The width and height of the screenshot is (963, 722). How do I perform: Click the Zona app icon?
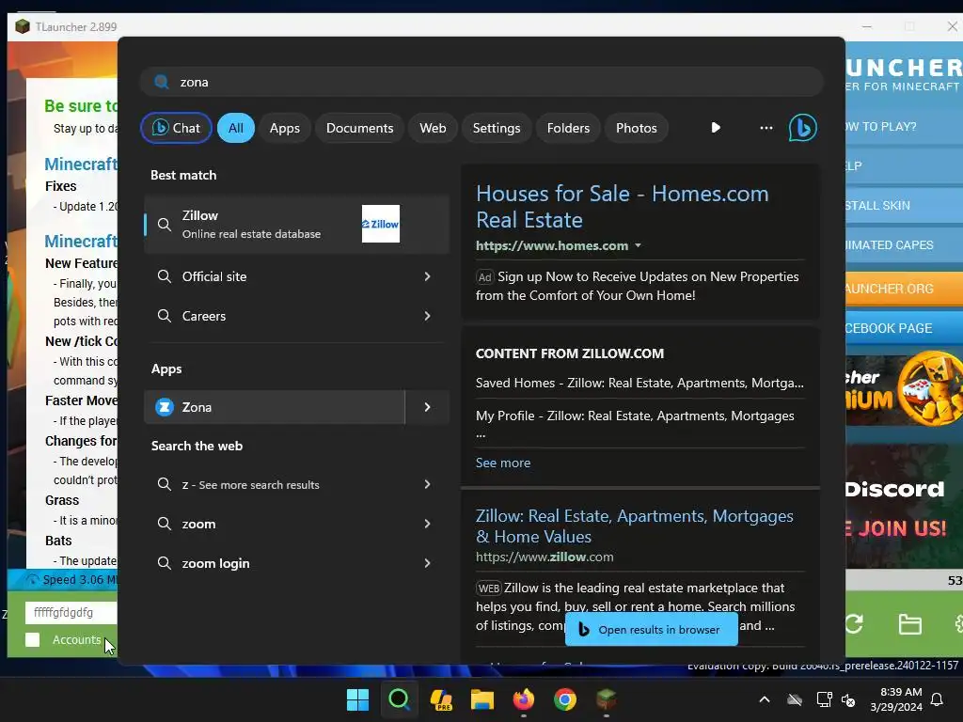click(165, 407)
